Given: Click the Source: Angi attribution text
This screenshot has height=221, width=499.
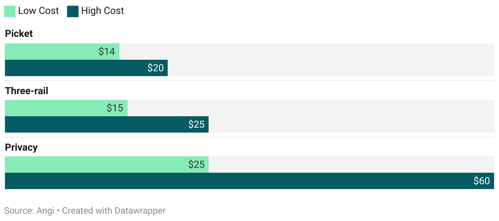Looking at the screenshot, I should [x=29, y=211].
